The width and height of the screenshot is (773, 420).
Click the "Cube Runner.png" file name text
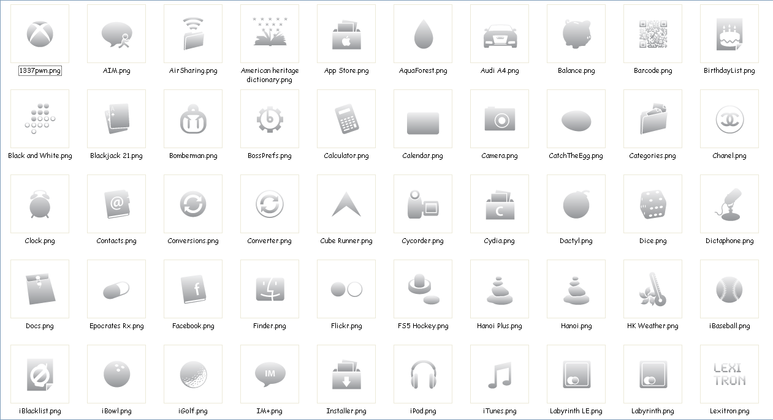(x=346, y=241)
